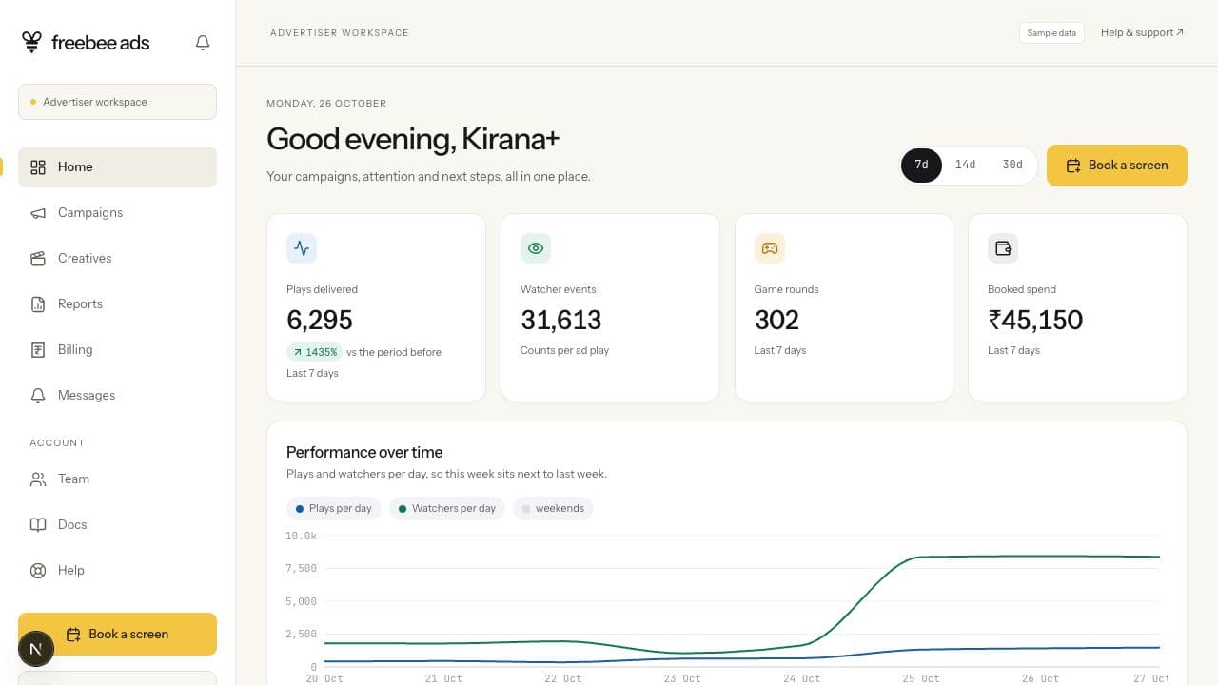
Task: Click calendar icon in top Book a screen
Action: tap(1073, 166)
